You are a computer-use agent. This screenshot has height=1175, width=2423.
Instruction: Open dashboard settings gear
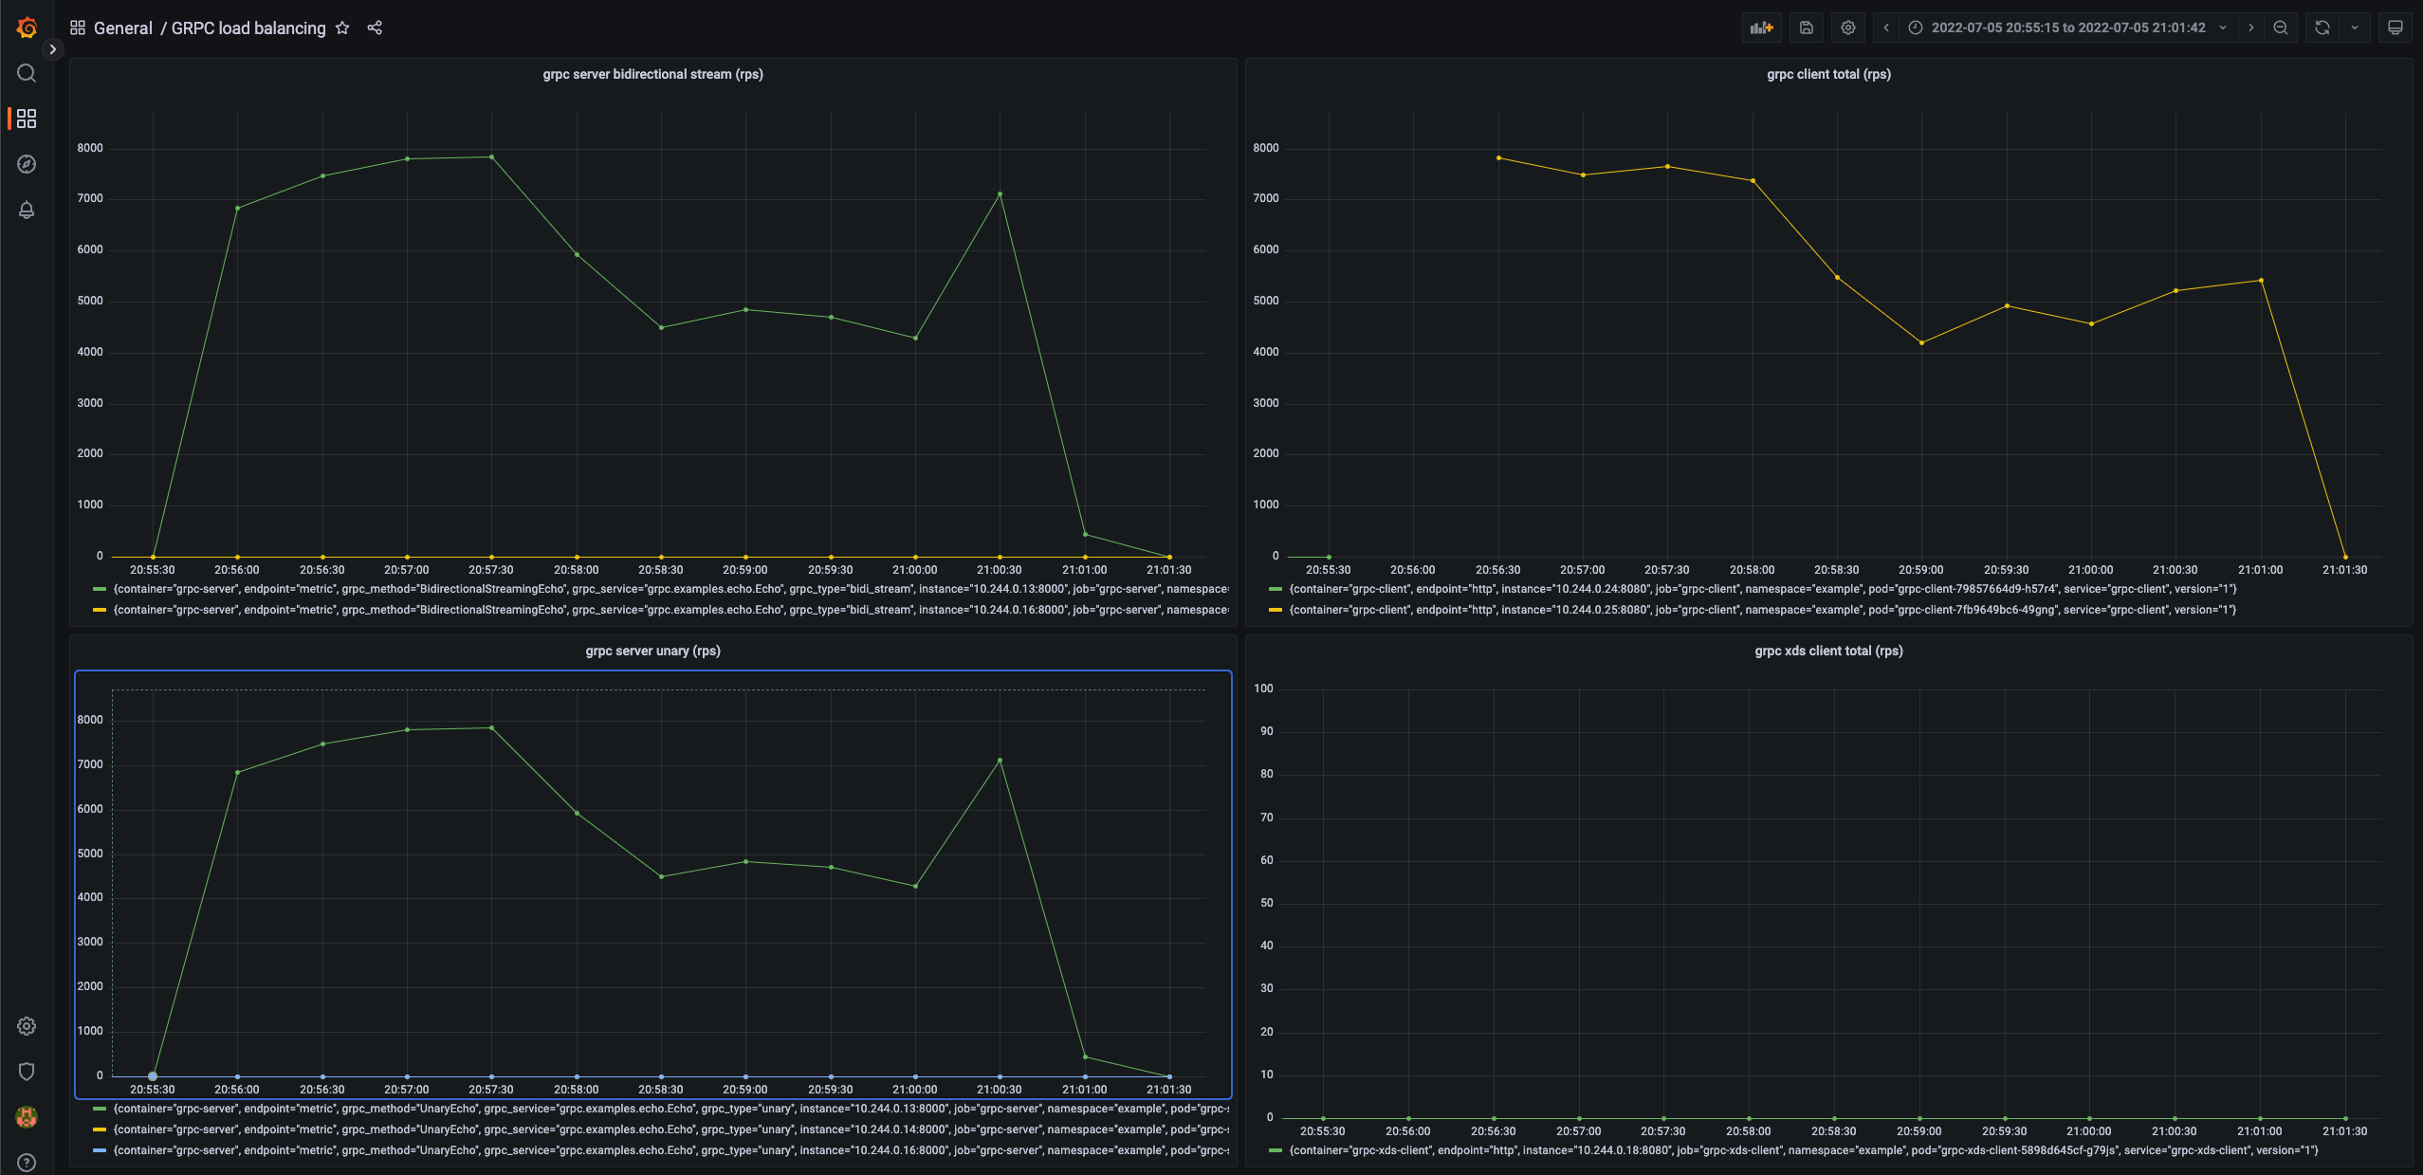click(1846, 28)
